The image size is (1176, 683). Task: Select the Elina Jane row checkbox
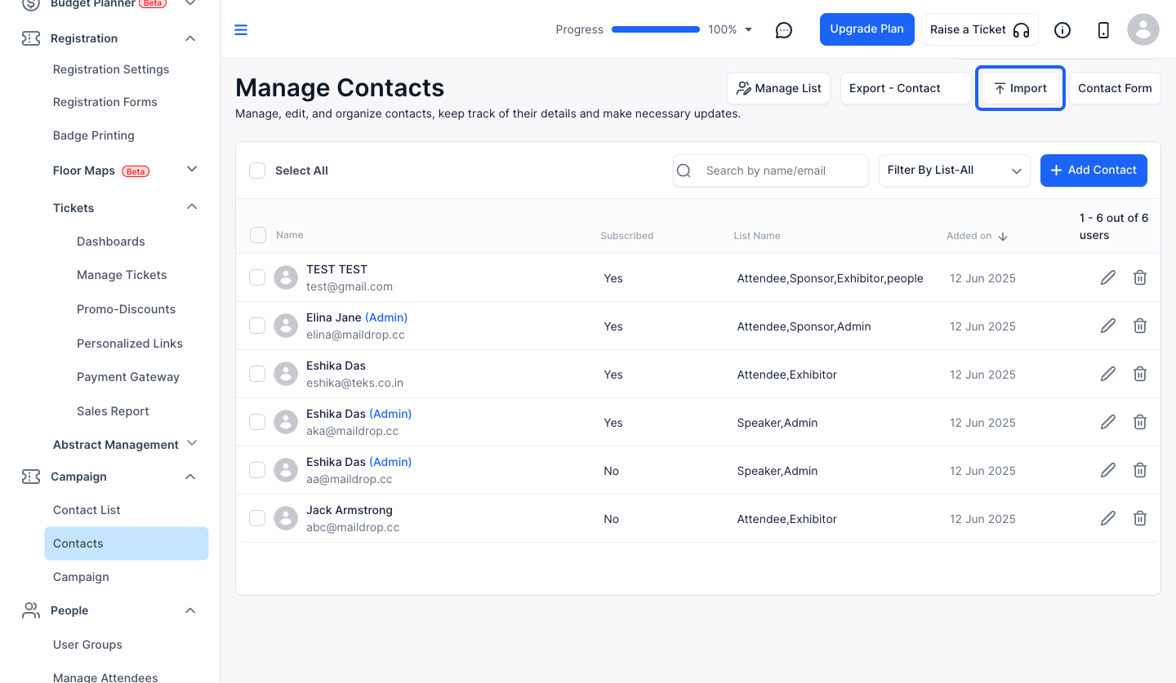(x=257, y=326)
